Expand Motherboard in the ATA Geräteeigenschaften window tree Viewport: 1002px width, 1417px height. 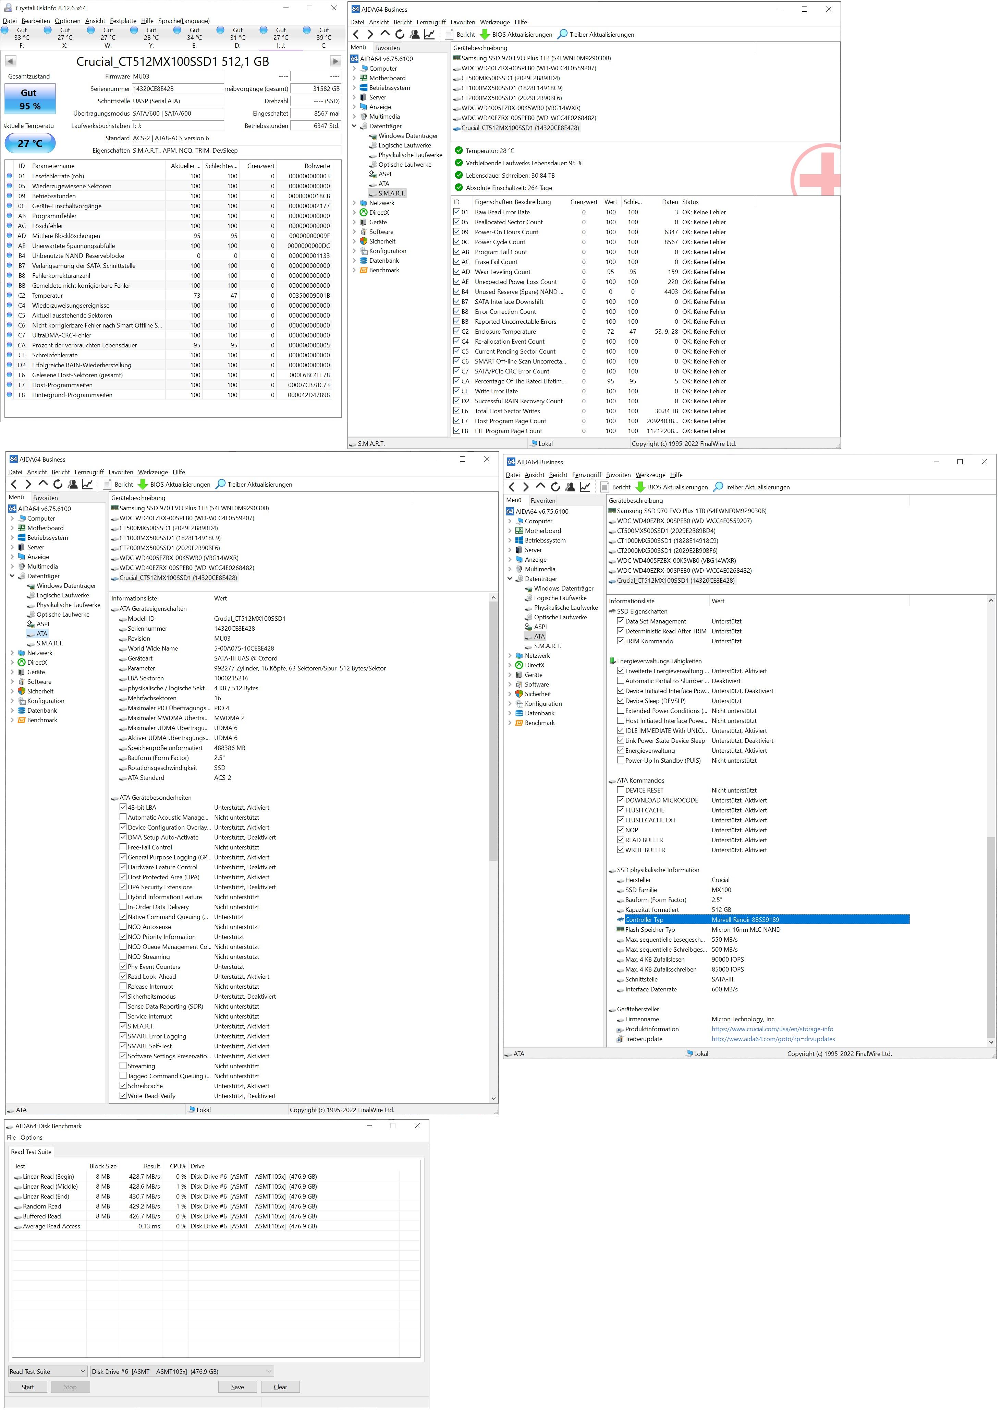click(x=12, y=528)
